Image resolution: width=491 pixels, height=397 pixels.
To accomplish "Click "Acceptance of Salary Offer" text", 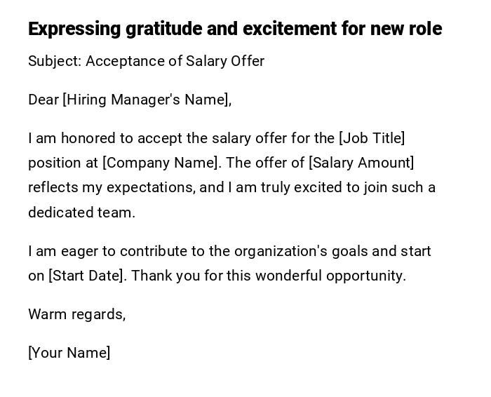I will tap(175, 61).
